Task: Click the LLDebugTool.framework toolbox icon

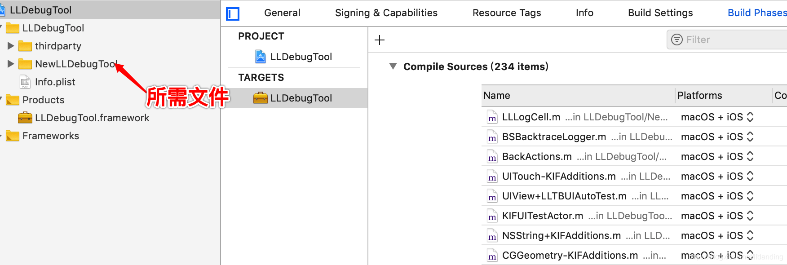Action: pyautogui.click(x=25, y=118)
